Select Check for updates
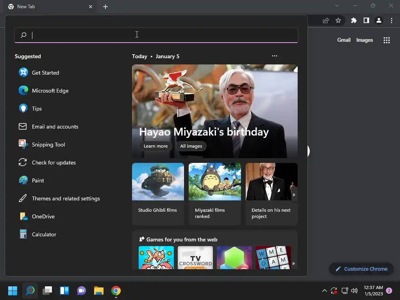 pyautogui.click(x=47, y=162)
